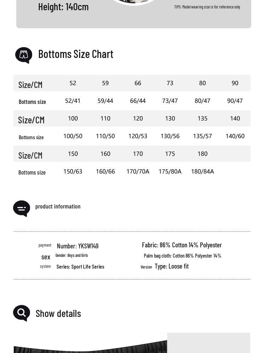Select the 130 size column header
The image size is (265, 353).
pos(170,118)
